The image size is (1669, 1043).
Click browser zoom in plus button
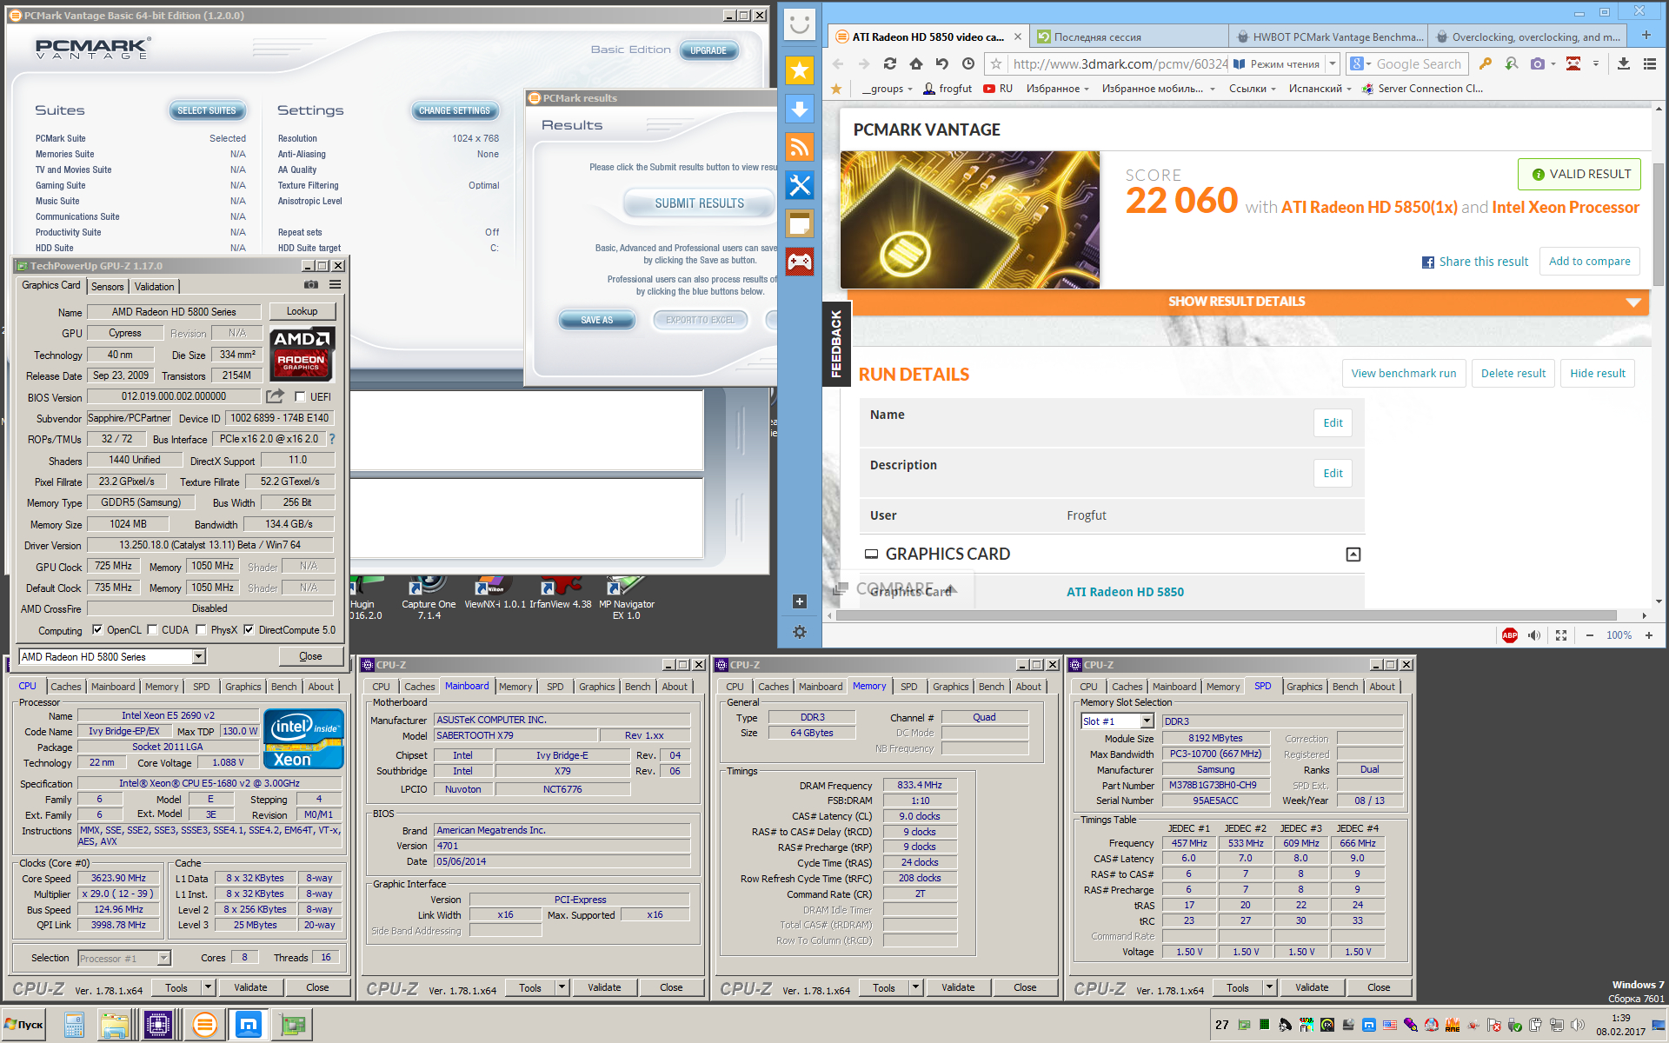click(x=1649, y=635)
